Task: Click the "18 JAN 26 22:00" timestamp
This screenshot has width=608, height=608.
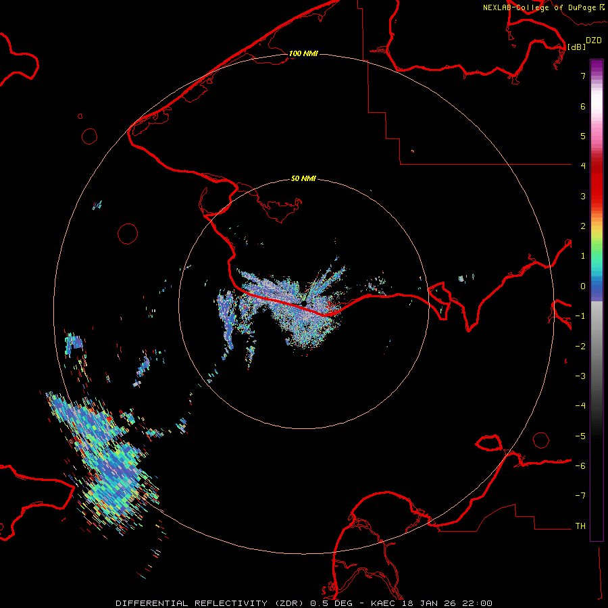Action: click(x=448, y=603)
